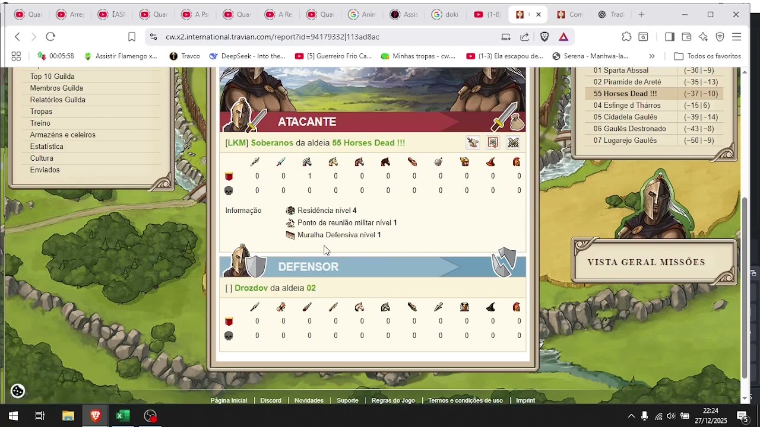The width and height of the screenshot is (760, 427).
Task: Open attacker player Soberanos profile link
Action: 272,143
